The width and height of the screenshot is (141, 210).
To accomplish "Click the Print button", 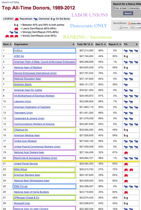I will (124, 28).
